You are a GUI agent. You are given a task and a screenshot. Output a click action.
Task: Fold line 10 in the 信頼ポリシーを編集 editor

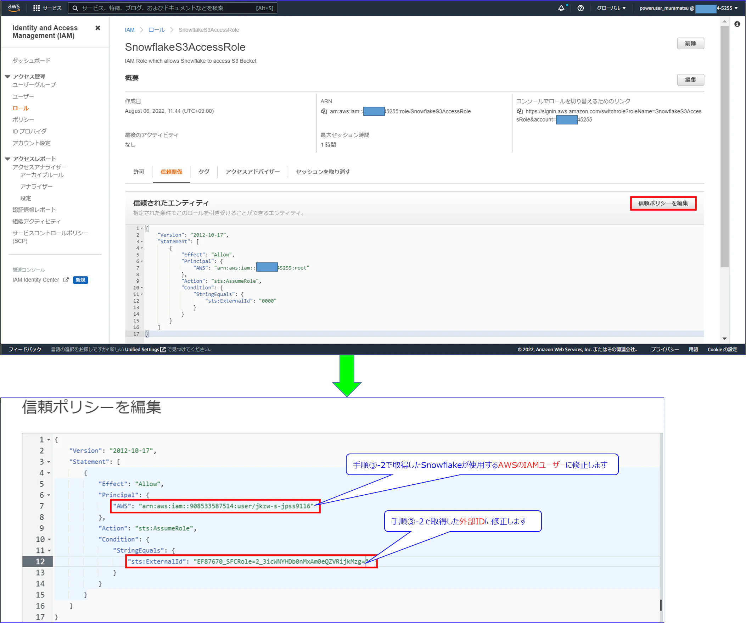(49, 539)
